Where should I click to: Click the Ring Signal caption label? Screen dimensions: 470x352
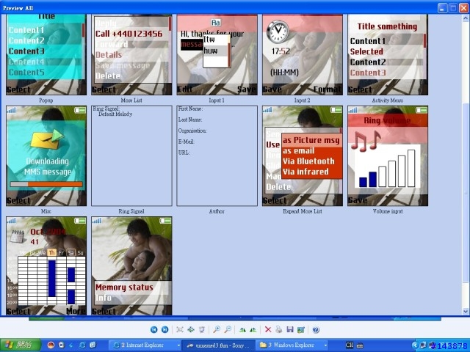(x=131, y=211)
